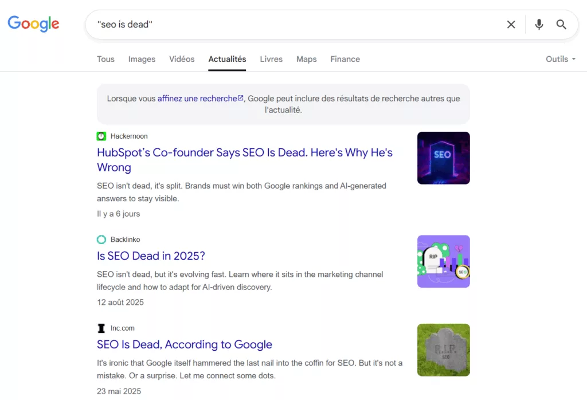Screen dimensions: 587x400
Task: Open the Outils dropdown
Action: pyautogui.click(x=559, y=58)
